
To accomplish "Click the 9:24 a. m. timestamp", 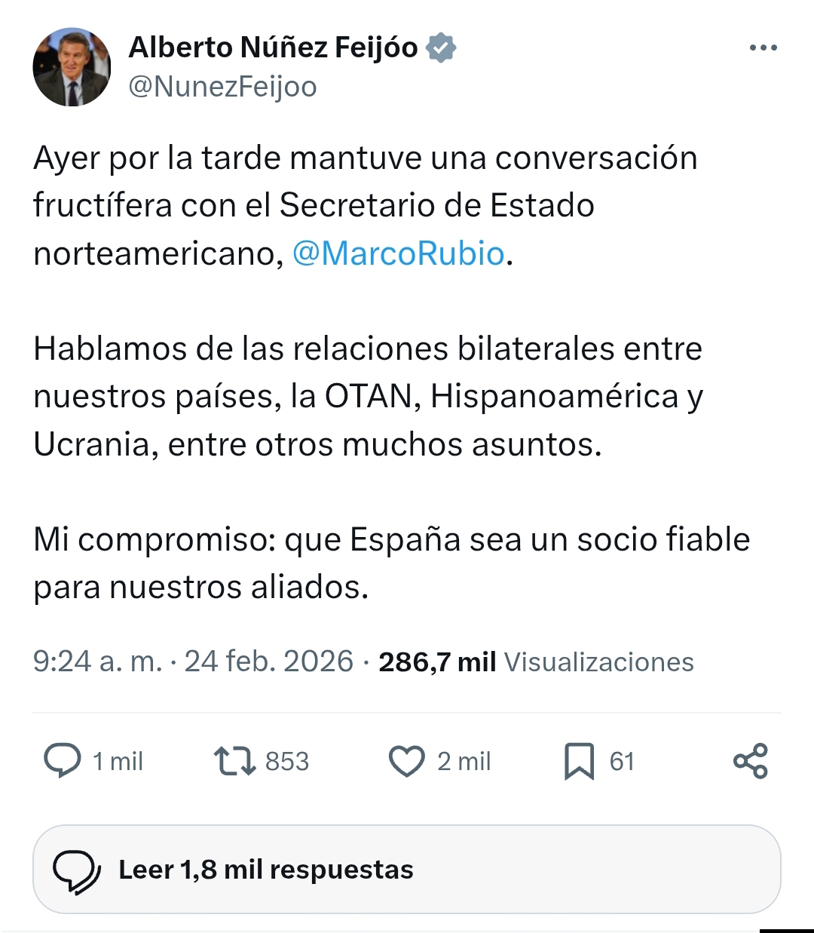I will pos(98,661).
